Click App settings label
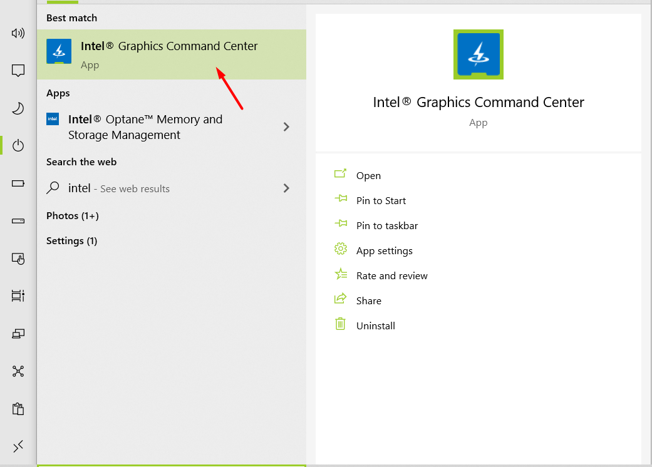 point(384,251)
